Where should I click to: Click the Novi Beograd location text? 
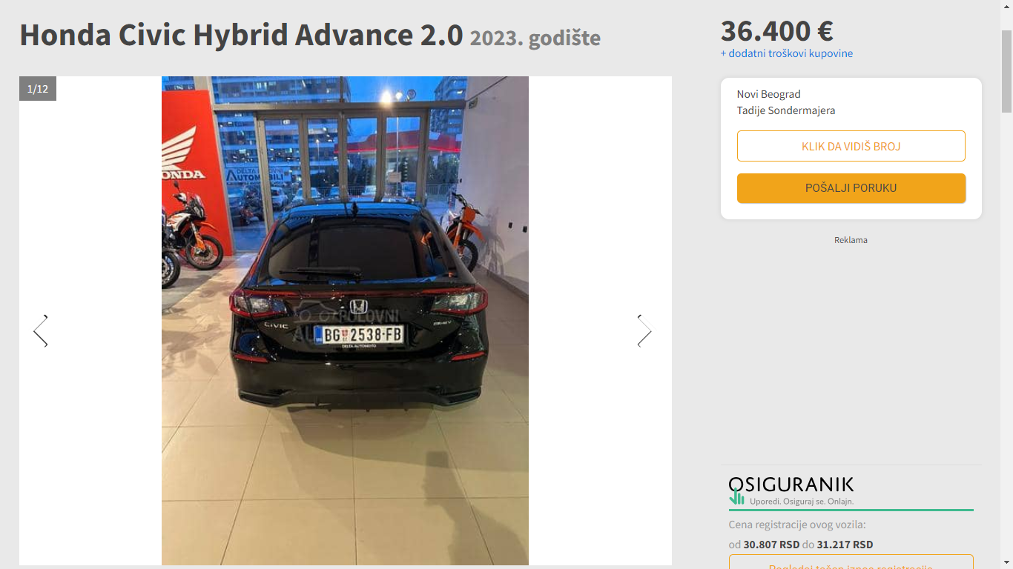769,94
